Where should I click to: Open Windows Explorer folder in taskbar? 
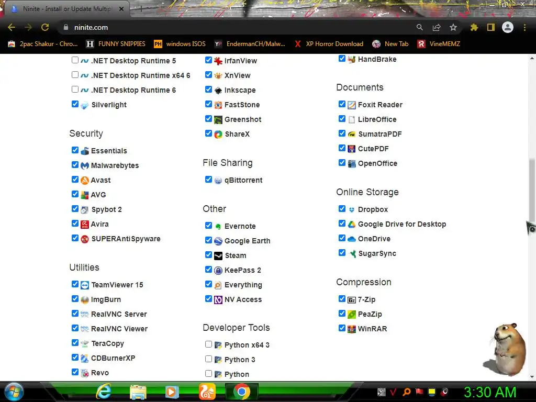tap(138, 392)
